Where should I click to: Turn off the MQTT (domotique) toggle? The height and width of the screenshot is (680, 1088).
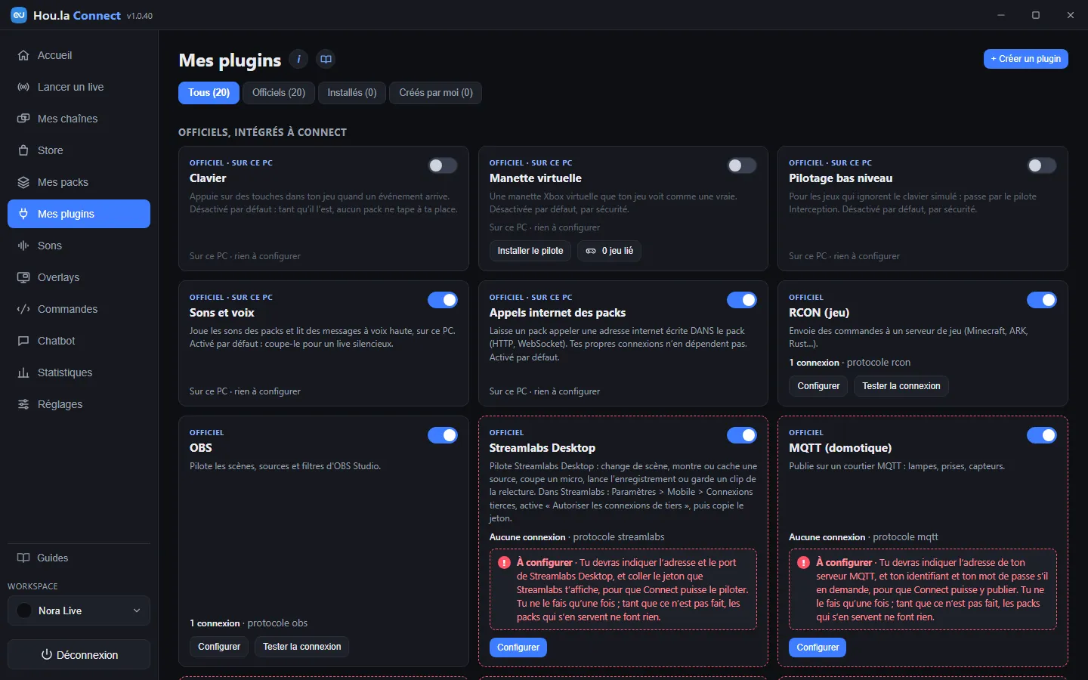click(1042, 435)
